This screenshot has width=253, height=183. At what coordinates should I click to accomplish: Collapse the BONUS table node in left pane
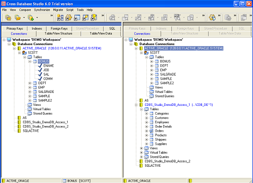pyautogui.click(x=30, y=61)
